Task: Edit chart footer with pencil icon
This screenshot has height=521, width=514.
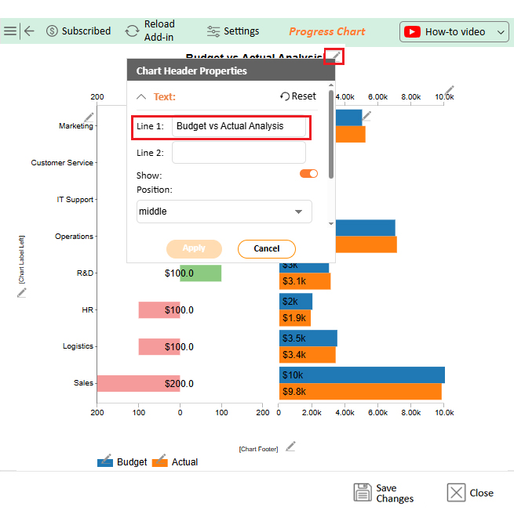Action: (291, 447)
